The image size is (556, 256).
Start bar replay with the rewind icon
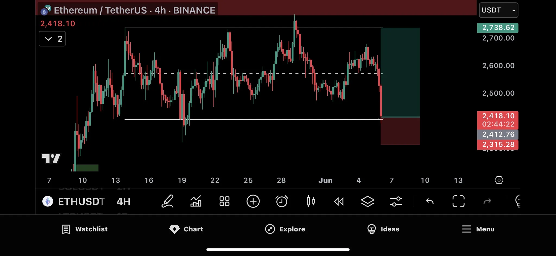(x=339, y=201)
